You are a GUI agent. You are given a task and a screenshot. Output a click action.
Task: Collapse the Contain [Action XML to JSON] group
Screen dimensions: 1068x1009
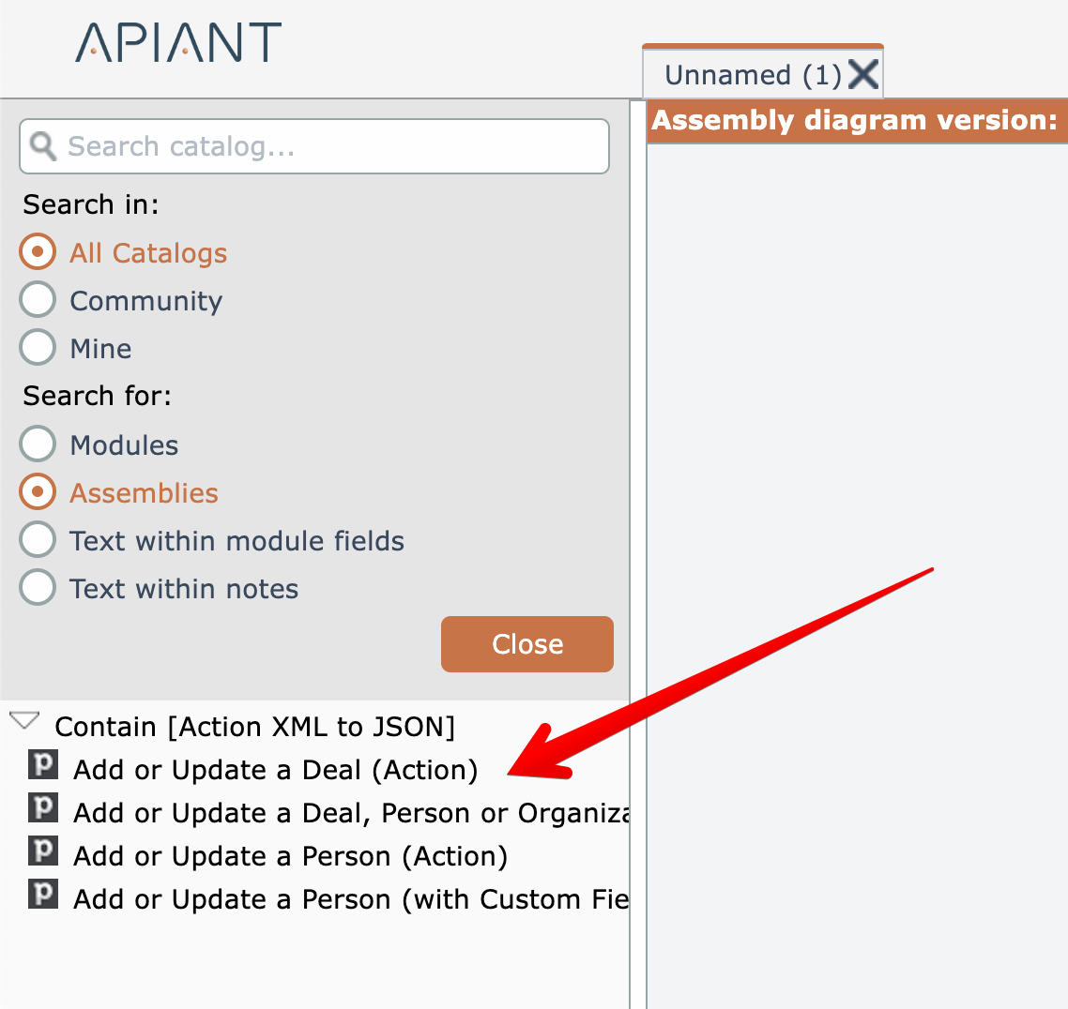tap(23, 722)
